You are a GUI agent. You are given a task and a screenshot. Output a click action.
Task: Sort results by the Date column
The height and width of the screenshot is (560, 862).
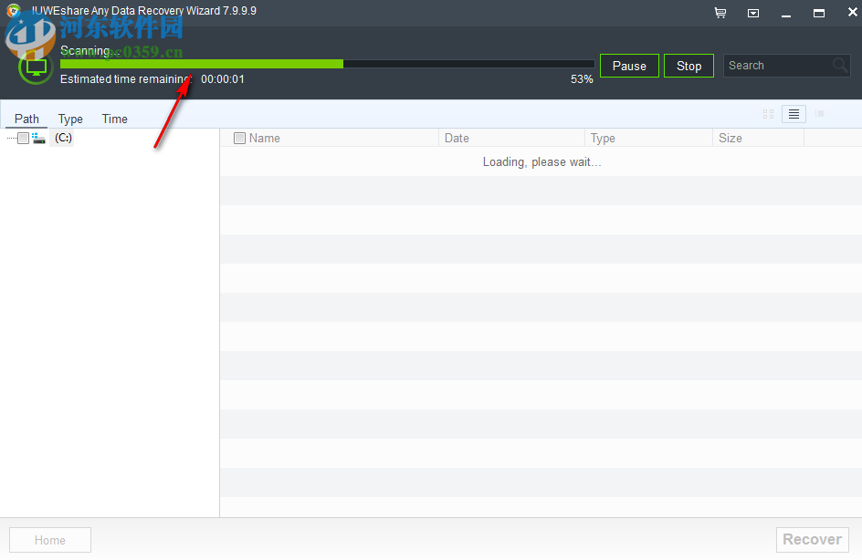(457, 138)
